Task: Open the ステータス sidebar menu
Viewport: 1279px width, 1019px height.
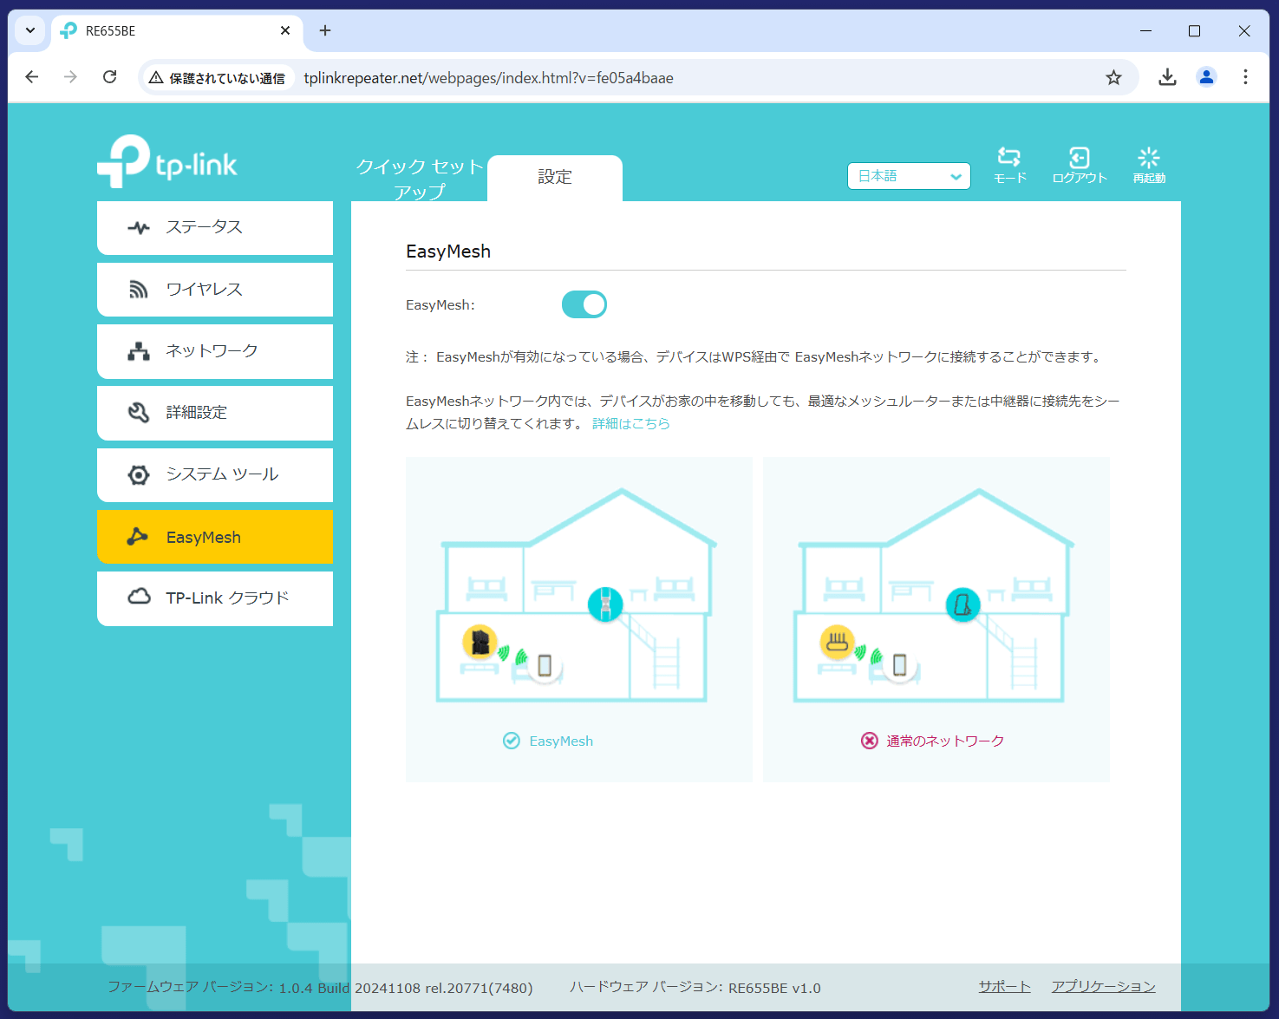Action: (215, 227)
